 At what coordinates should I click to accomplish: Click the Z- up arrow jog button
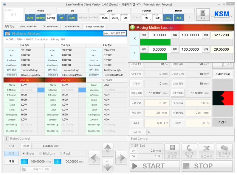click(108, 150)
